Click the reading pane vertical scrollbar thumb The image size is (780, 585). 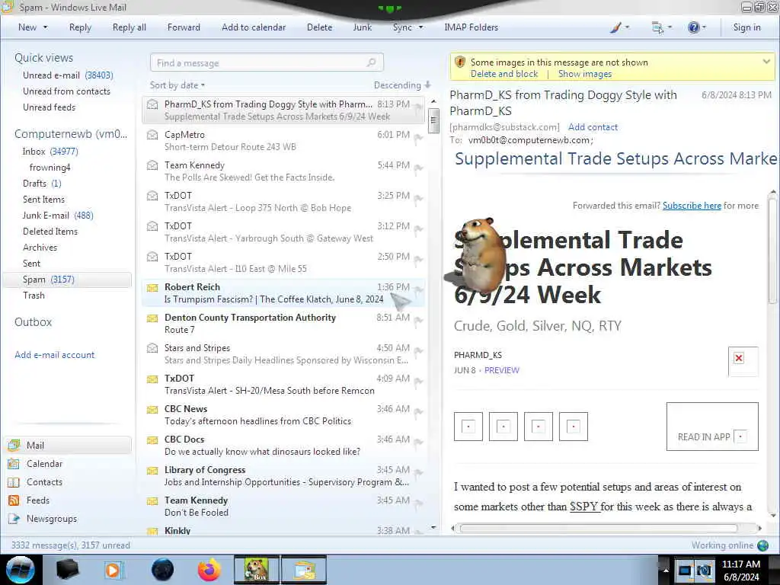772,250
